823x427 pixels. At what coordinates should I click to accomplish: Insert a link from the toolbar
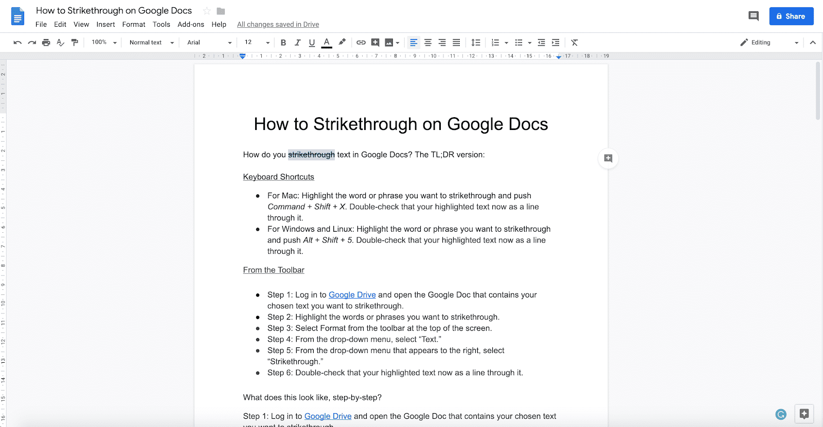[361, 43]
